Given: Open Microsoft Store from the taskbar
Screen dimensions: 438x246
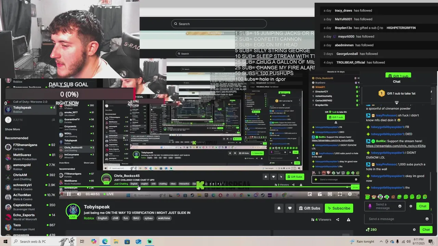Looking at the screenshot, I should click(x=127, y=242).
